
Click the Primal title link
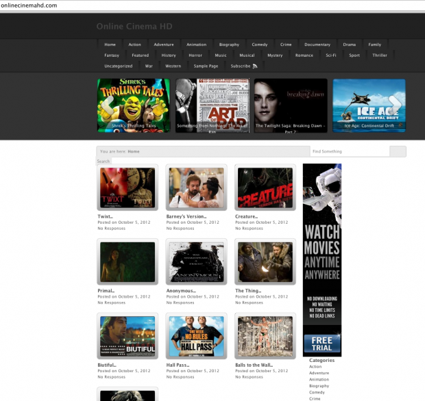click(x=106, y=291)
